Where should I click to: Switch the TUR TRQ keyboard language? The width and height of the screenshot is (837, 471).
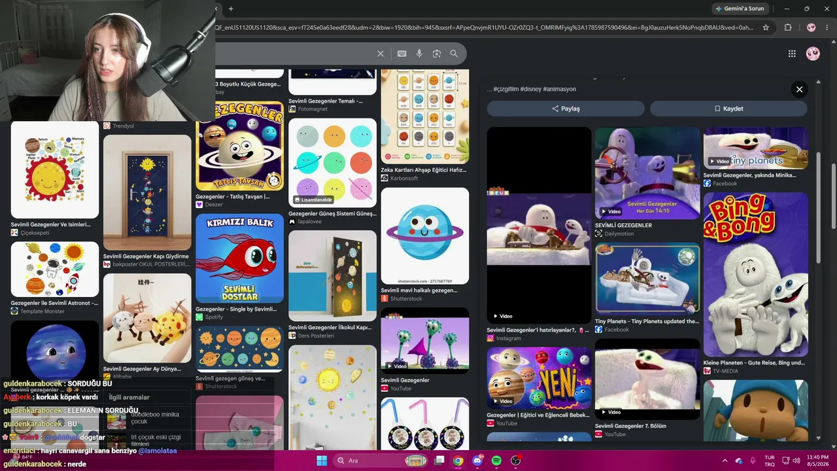(770, 461)
